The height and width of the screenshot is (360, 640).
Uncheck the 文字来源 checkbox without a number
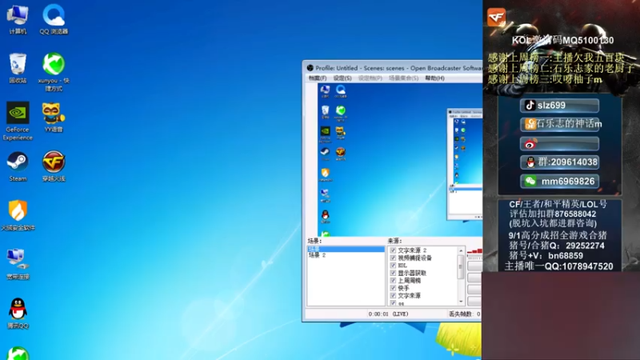coord(393,295)
